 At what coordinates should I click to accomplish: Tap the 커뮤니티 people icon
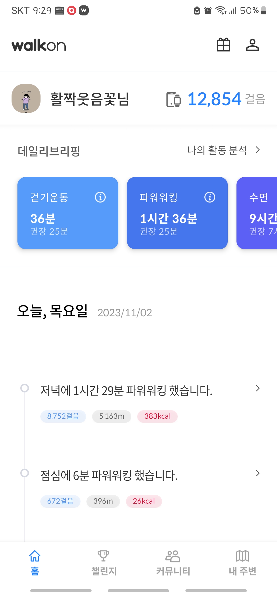pyautogui.click(x=173, y=556)
